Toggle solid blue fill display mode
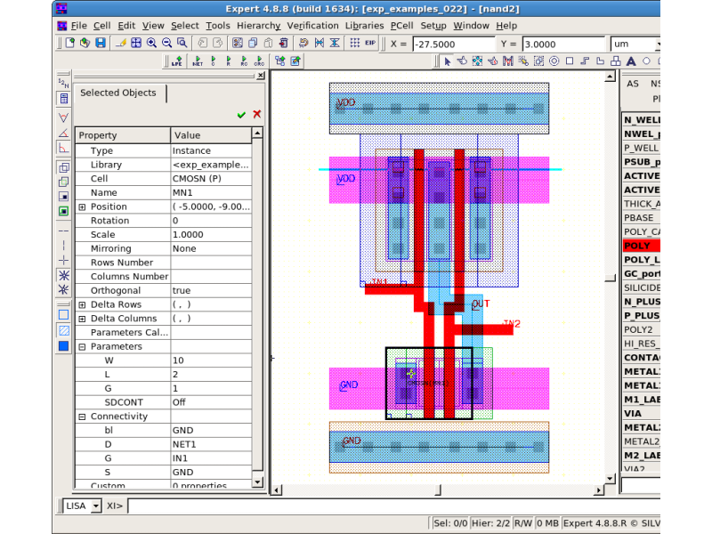This screenshot has width=712, height=534. tap(63, 346)
